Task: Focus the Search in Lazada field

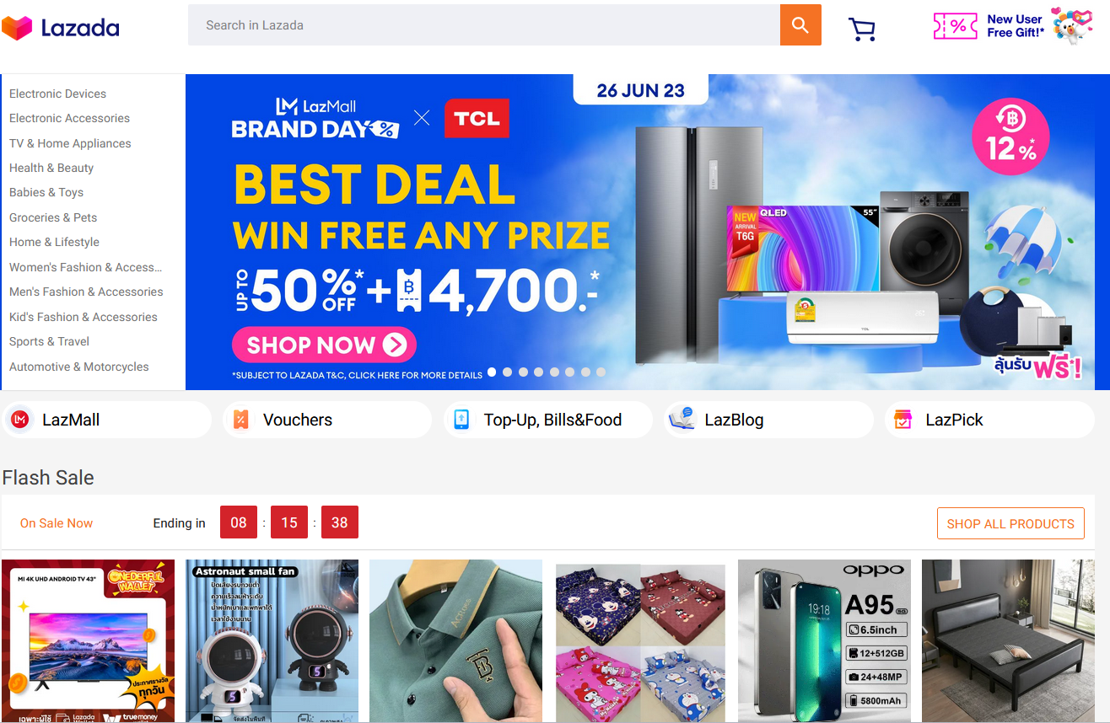Action: coord(484,25)
